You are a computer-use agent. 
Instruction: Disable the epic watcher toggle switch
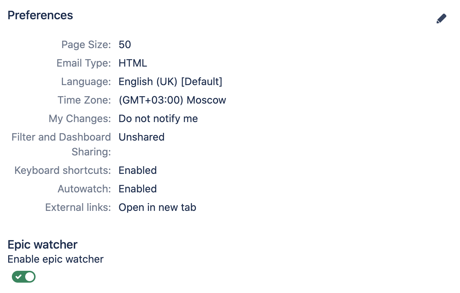(24, 277)
